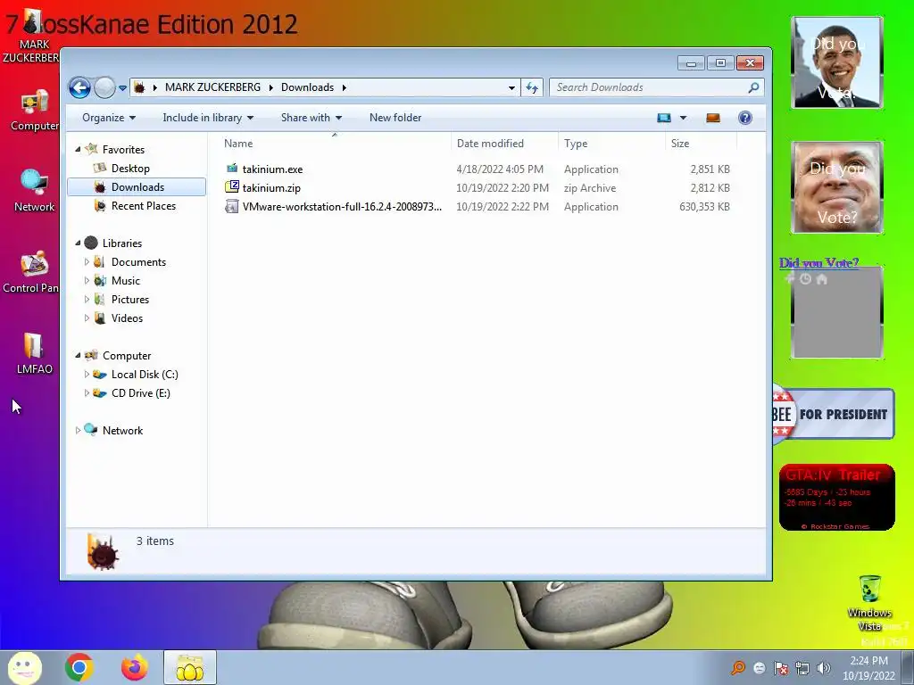Open the Organize menu
The width and height of the screenshot is (914, 685).
click(x=109, y=118)
